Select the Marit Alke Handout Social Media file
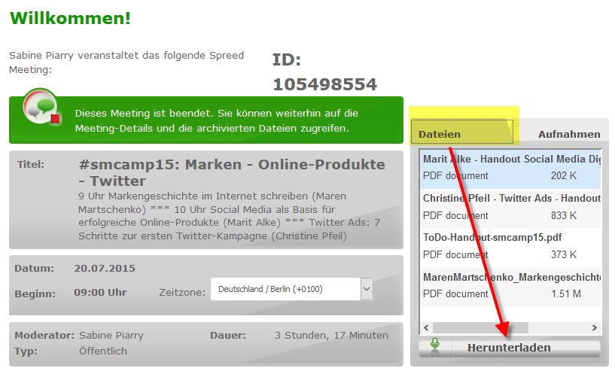Image resolution: width=615 pixels, height=368 pixels. [x=510, y=168]
